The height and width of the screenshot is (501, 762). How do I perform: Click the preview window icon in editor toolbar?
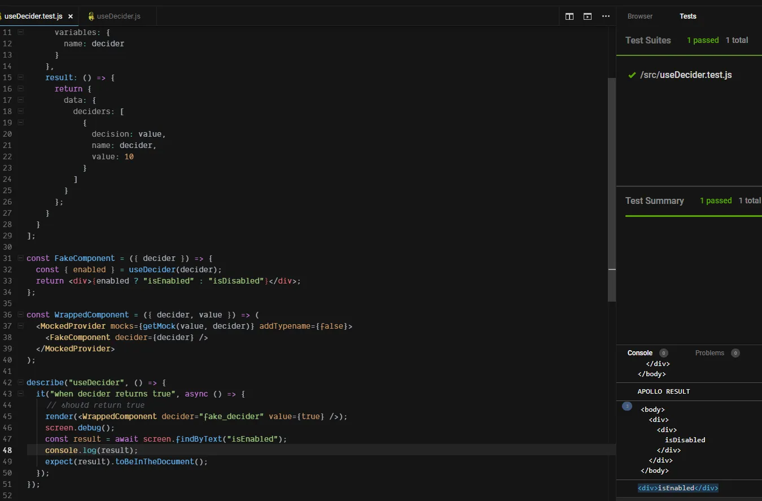[588, 16]
